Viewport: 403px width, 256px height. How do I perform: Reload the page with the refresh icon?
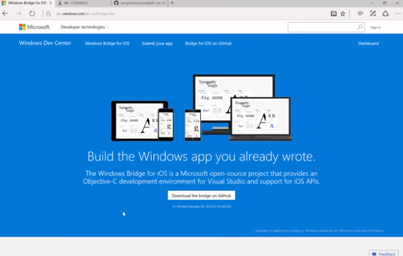(32, 13)
